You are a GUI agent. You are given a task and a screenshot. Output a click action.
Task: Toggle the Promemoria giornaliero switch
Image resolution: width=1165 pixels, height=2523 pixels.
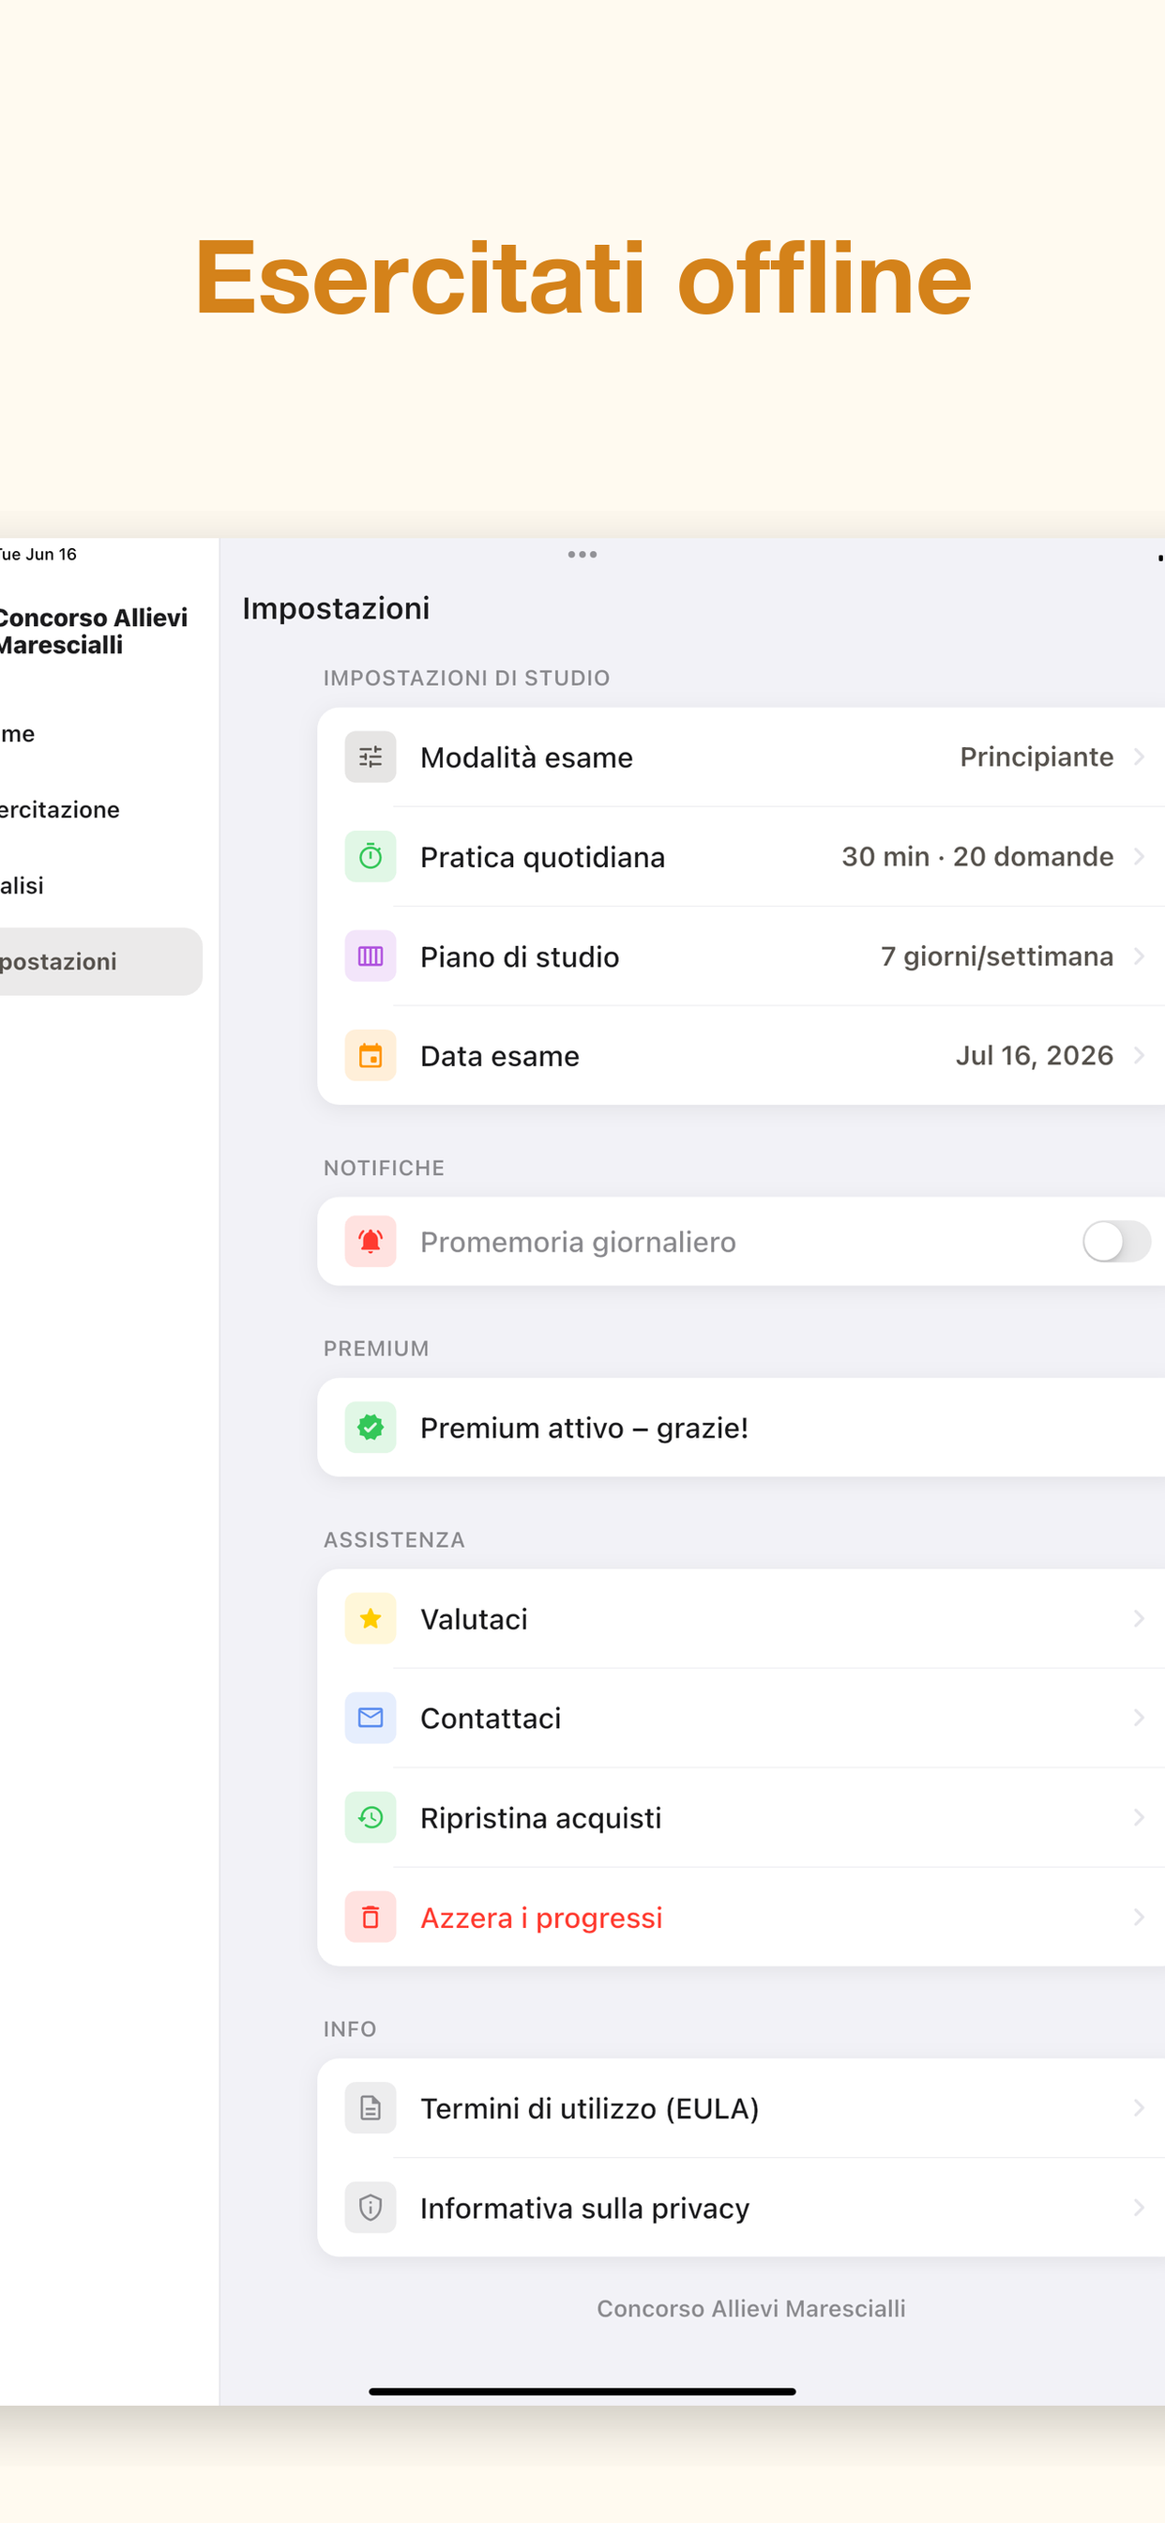1116,1242
